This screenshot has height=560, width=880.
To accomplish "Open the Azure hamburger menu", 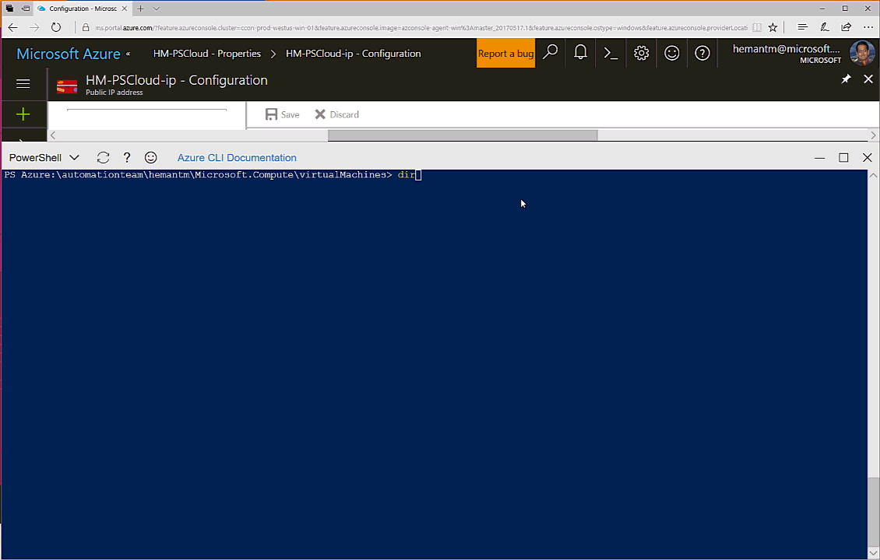I will (23, 84).
